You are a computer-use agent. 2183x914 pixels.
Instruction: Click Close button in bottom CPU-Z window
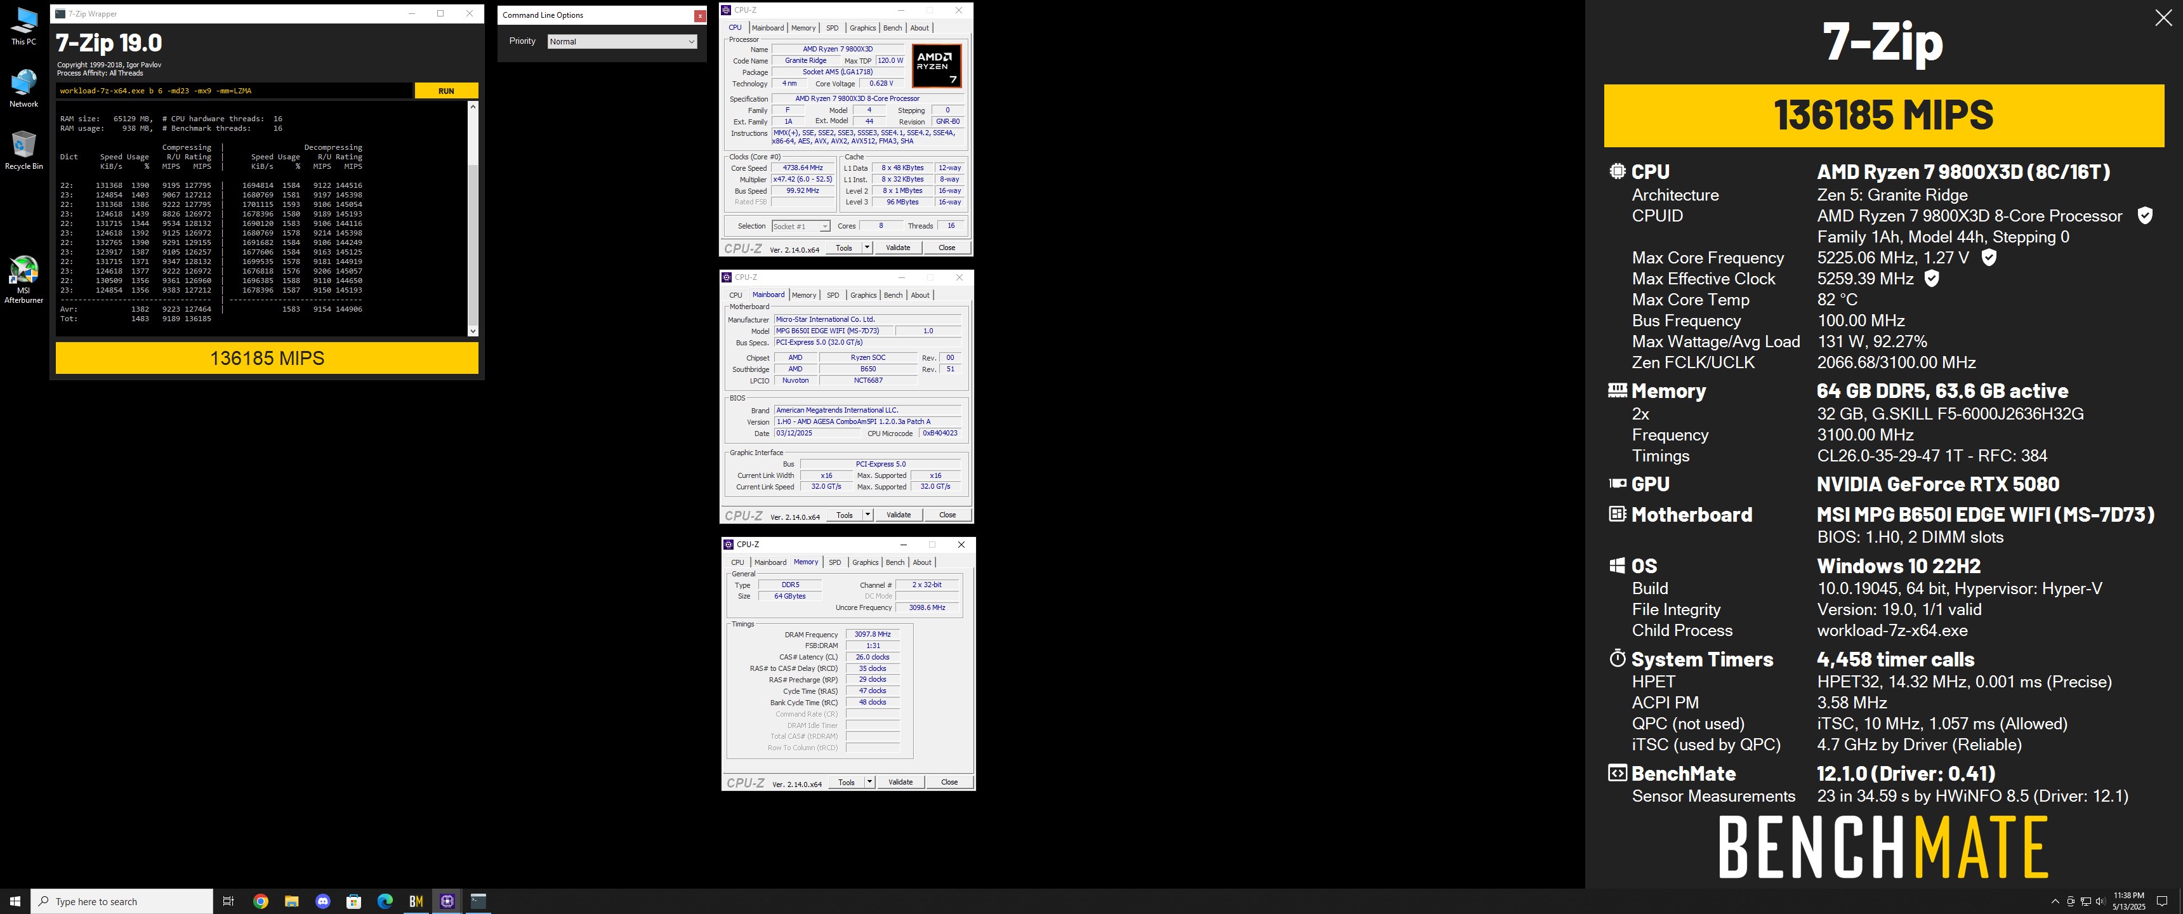[949, 782]
